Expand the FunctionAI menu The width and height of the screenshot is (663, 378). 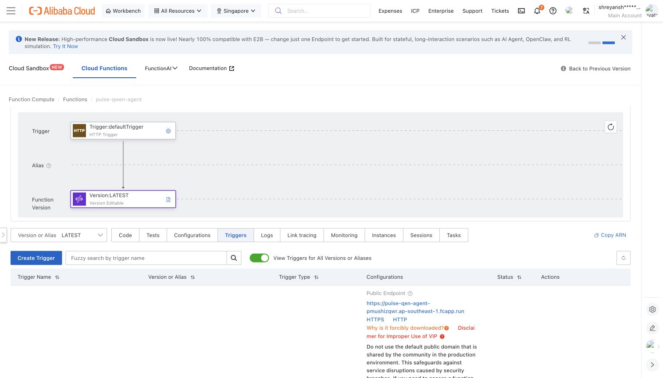(161, 68)
